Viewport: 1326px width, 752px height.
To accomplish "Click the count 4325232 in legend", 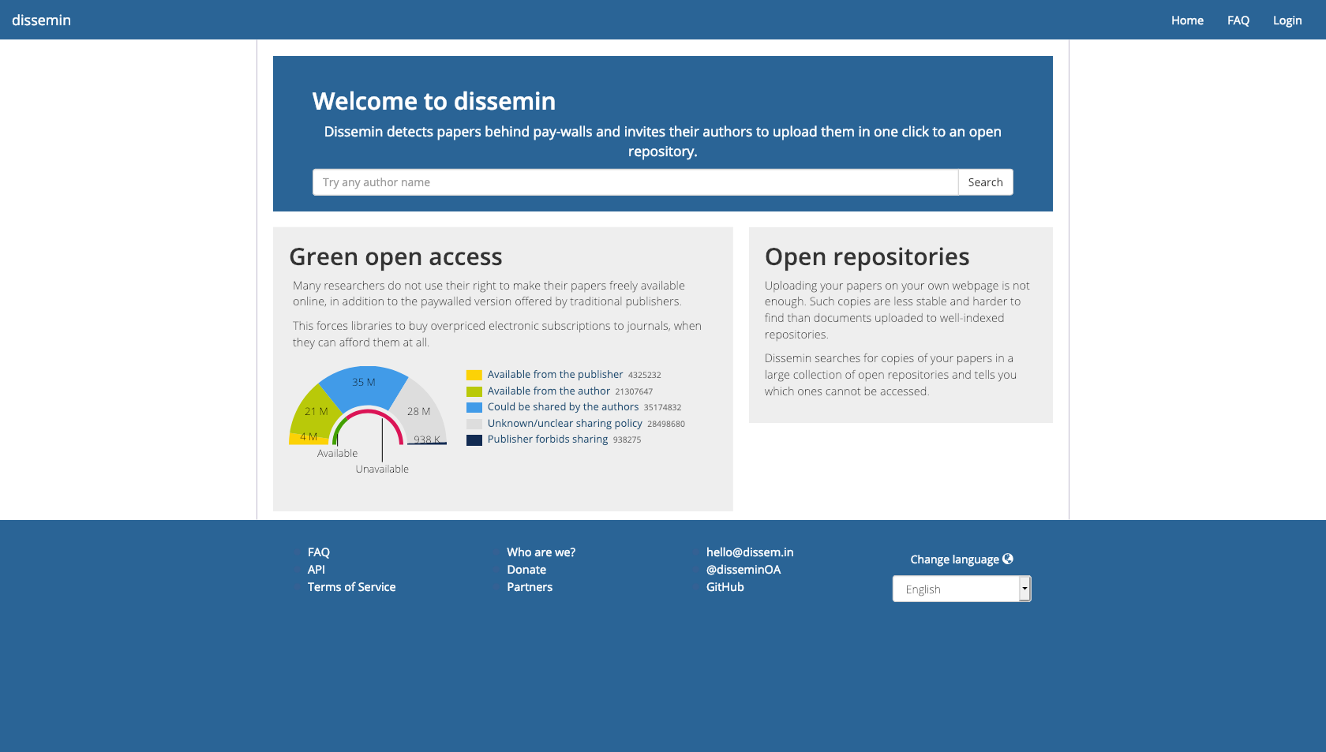I will click(644, 376).
